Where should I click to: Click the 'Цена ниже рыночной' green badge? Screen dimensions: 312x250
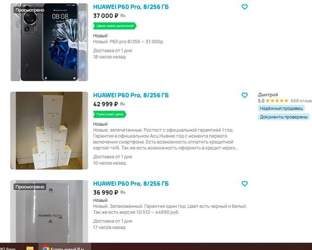pos(115,26)
